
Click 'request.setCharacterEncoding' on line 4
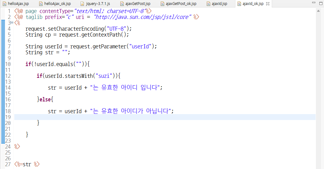[65, 29]
